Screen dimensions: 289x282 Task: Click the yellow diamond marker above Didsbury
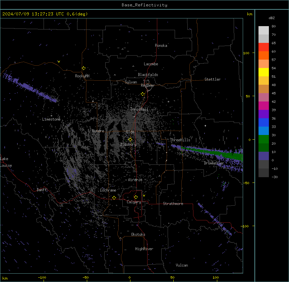[x=130, y=140]
